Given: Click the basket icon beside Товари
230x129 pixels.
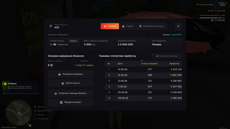Looking at the screenshot, I should (123, 26).
